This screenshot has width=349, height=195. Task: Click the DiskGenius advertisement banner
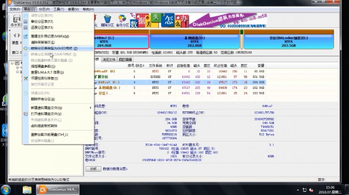198,20
